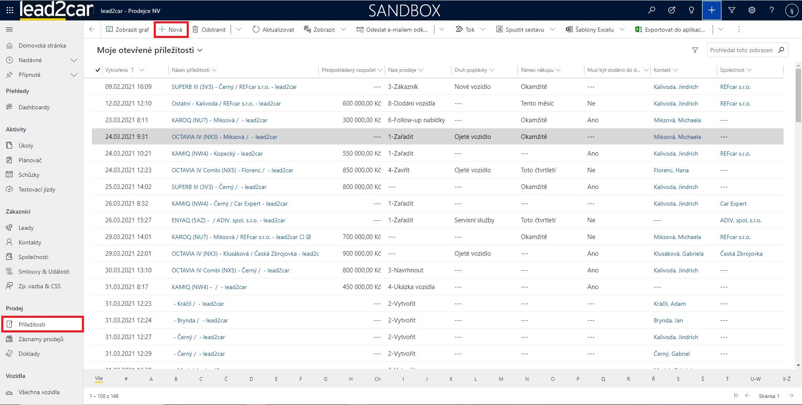
Task: Open settings gear in top bar
Action: (751, 10)
